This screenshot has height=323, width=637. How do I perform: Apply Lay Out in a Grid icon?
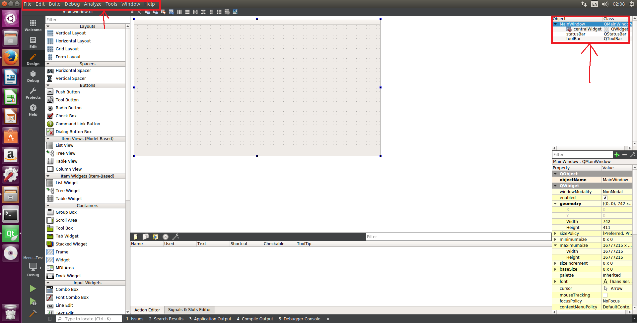[x=219, y=12]
